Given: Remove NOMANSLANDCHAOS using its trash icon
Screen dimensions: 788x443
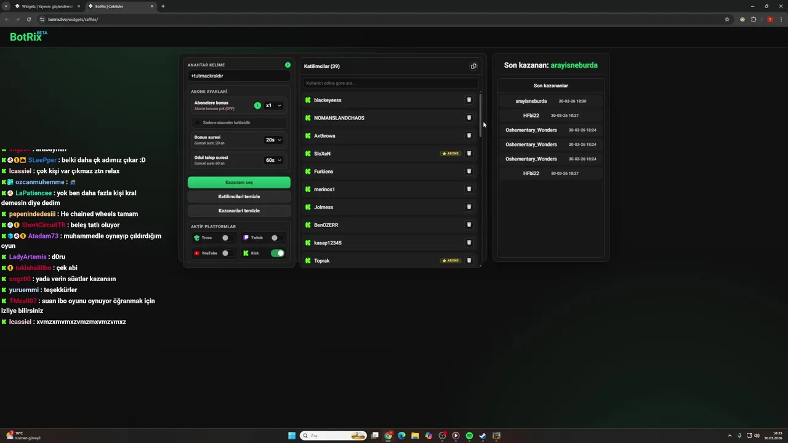Looking at the screenshot, I should pos(468,118).
